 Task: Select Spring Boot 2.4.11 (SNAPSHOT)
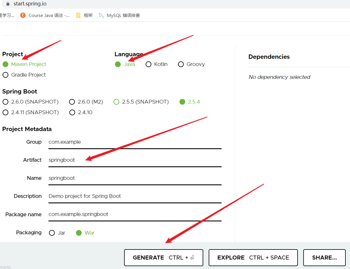(x=30, y=112)
